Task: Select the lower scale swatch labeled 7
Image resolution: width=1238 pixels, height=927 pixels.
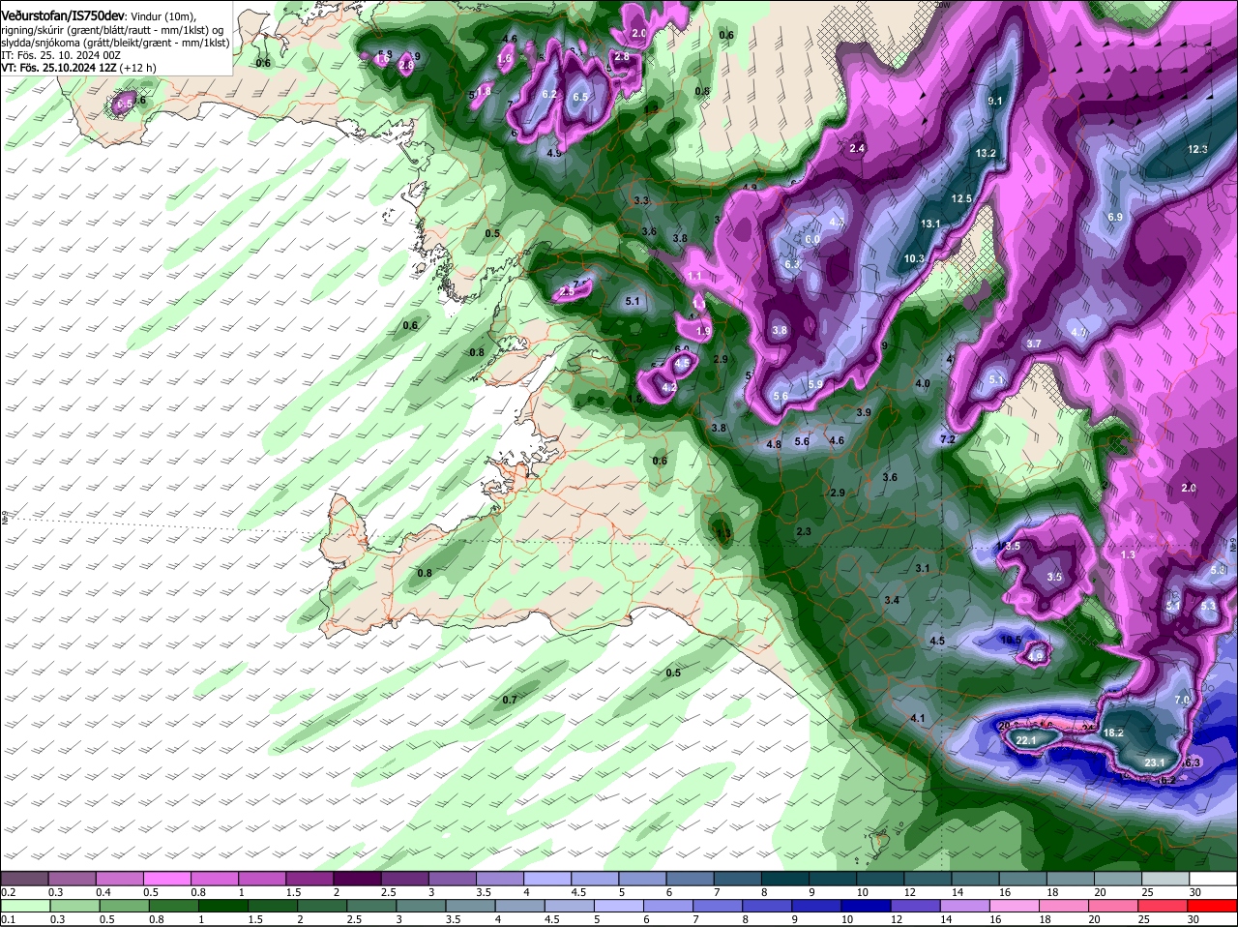Action: (718, 905)
